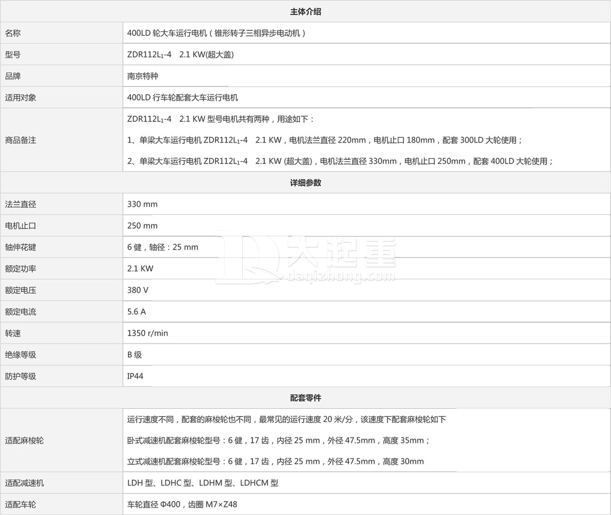
Task: Select the 适用对象 label cell
Action: tap(61, 98)
